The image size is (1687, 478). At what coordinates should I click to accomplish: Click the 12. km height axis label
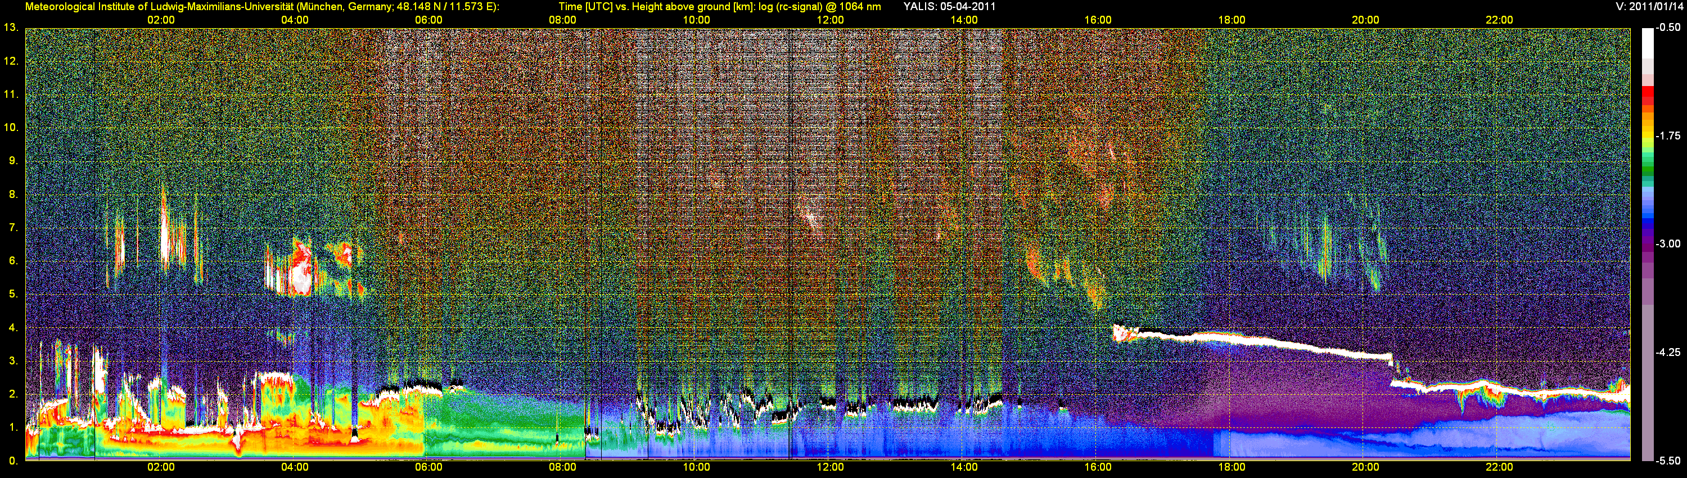pos(11,61)
